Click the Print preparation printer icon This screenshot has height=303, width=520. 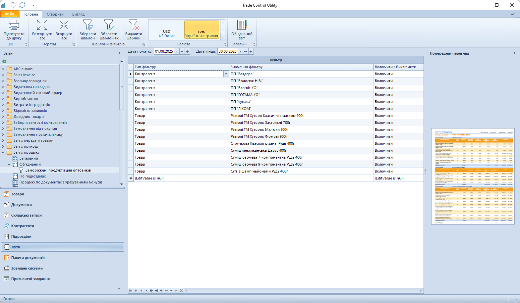14,25
